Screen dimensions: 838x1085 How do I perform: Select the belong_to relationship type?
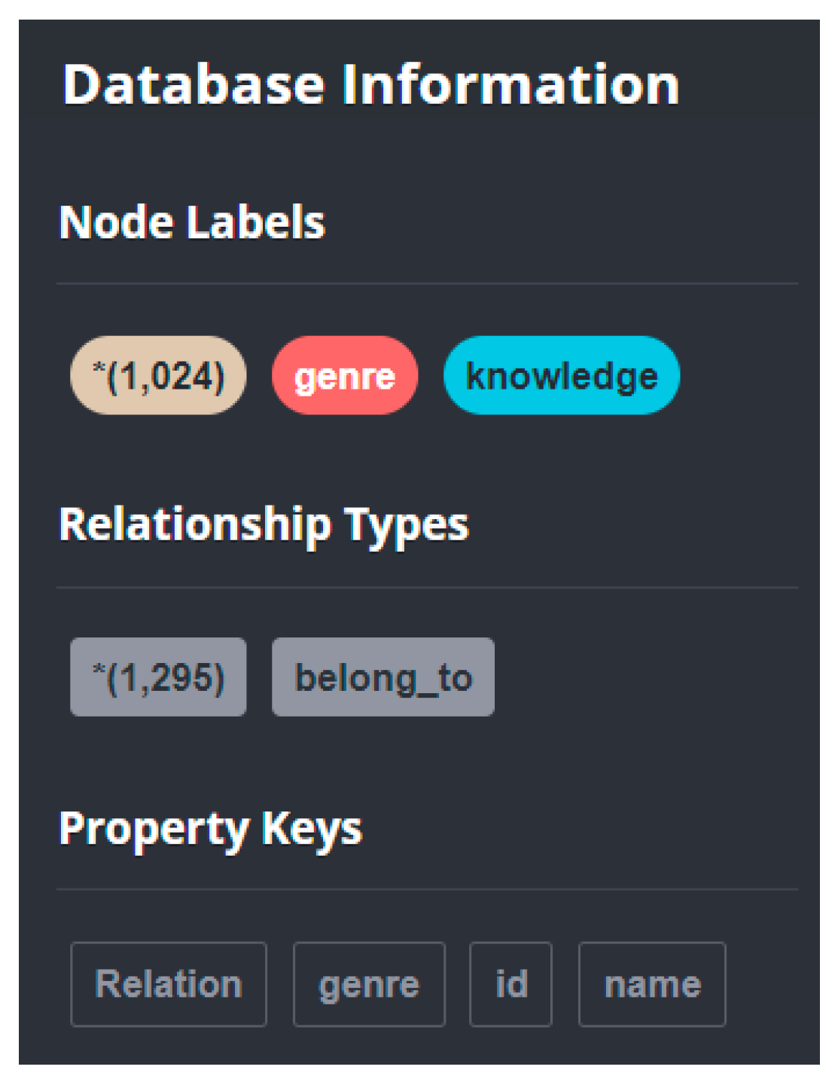(382, 677)
